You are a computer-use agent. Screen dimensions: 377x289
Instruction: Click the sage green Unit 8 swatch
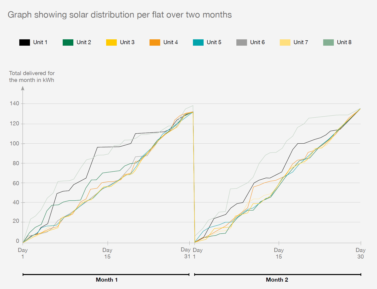(328, 42)
